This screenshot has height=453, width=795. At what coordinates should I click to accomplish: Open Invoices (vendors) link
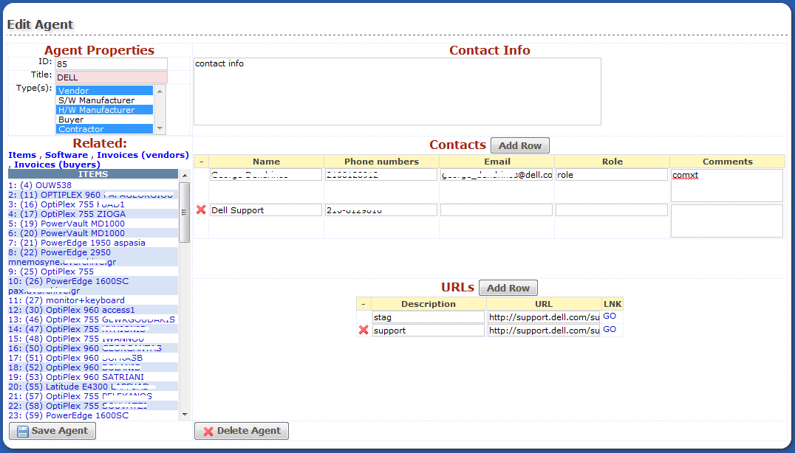coord(143,155)
